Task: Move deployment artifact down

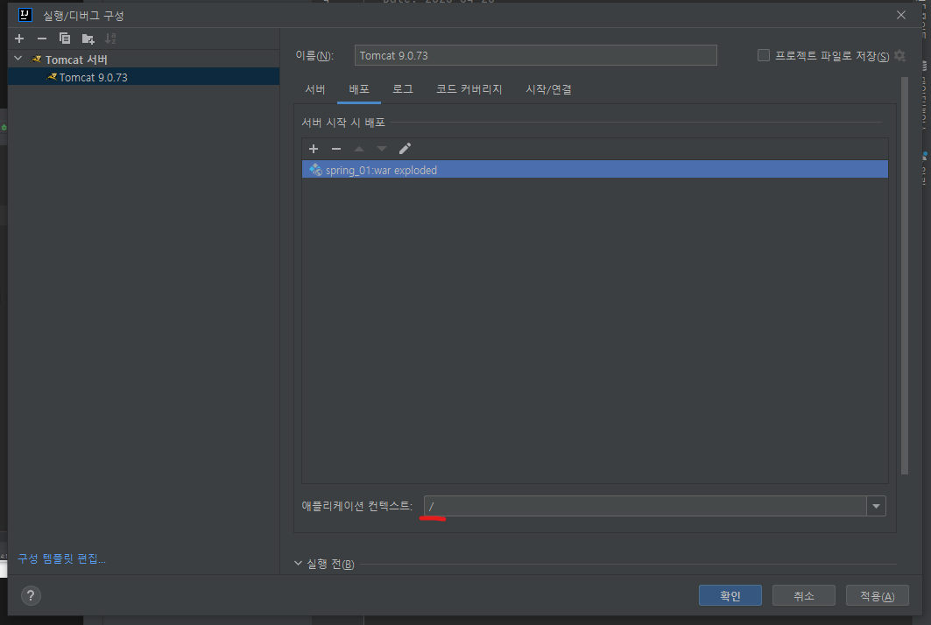Action: (x=382, y=149)
